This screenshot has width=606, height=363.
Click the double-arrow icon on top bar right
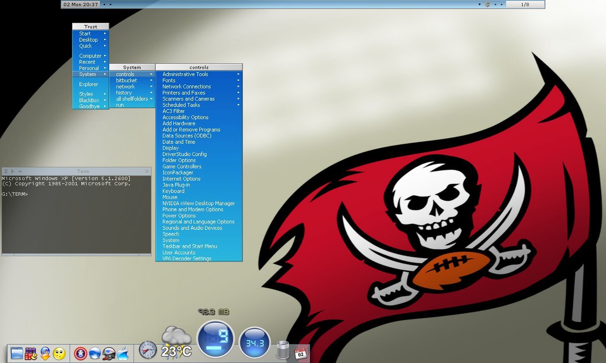point(488,4)
